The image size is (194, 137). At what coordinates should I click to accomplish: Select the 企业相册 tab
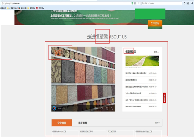(x=61, y=123)
